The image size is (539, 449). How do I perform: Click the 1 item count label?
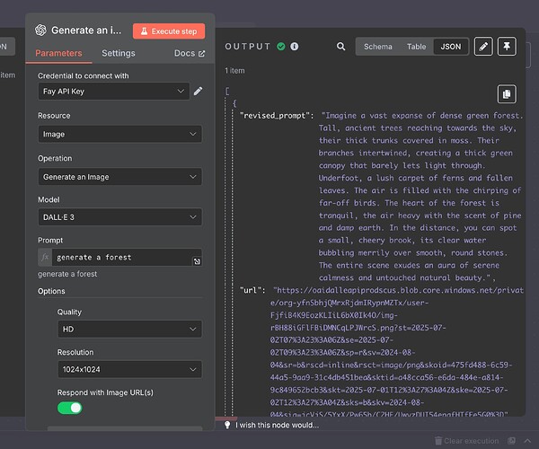pyautogui.click(x=234, y=70)
